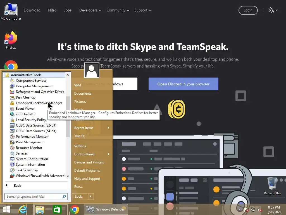
Task: Open the Computer Management icon
Action: pos(12,86)
